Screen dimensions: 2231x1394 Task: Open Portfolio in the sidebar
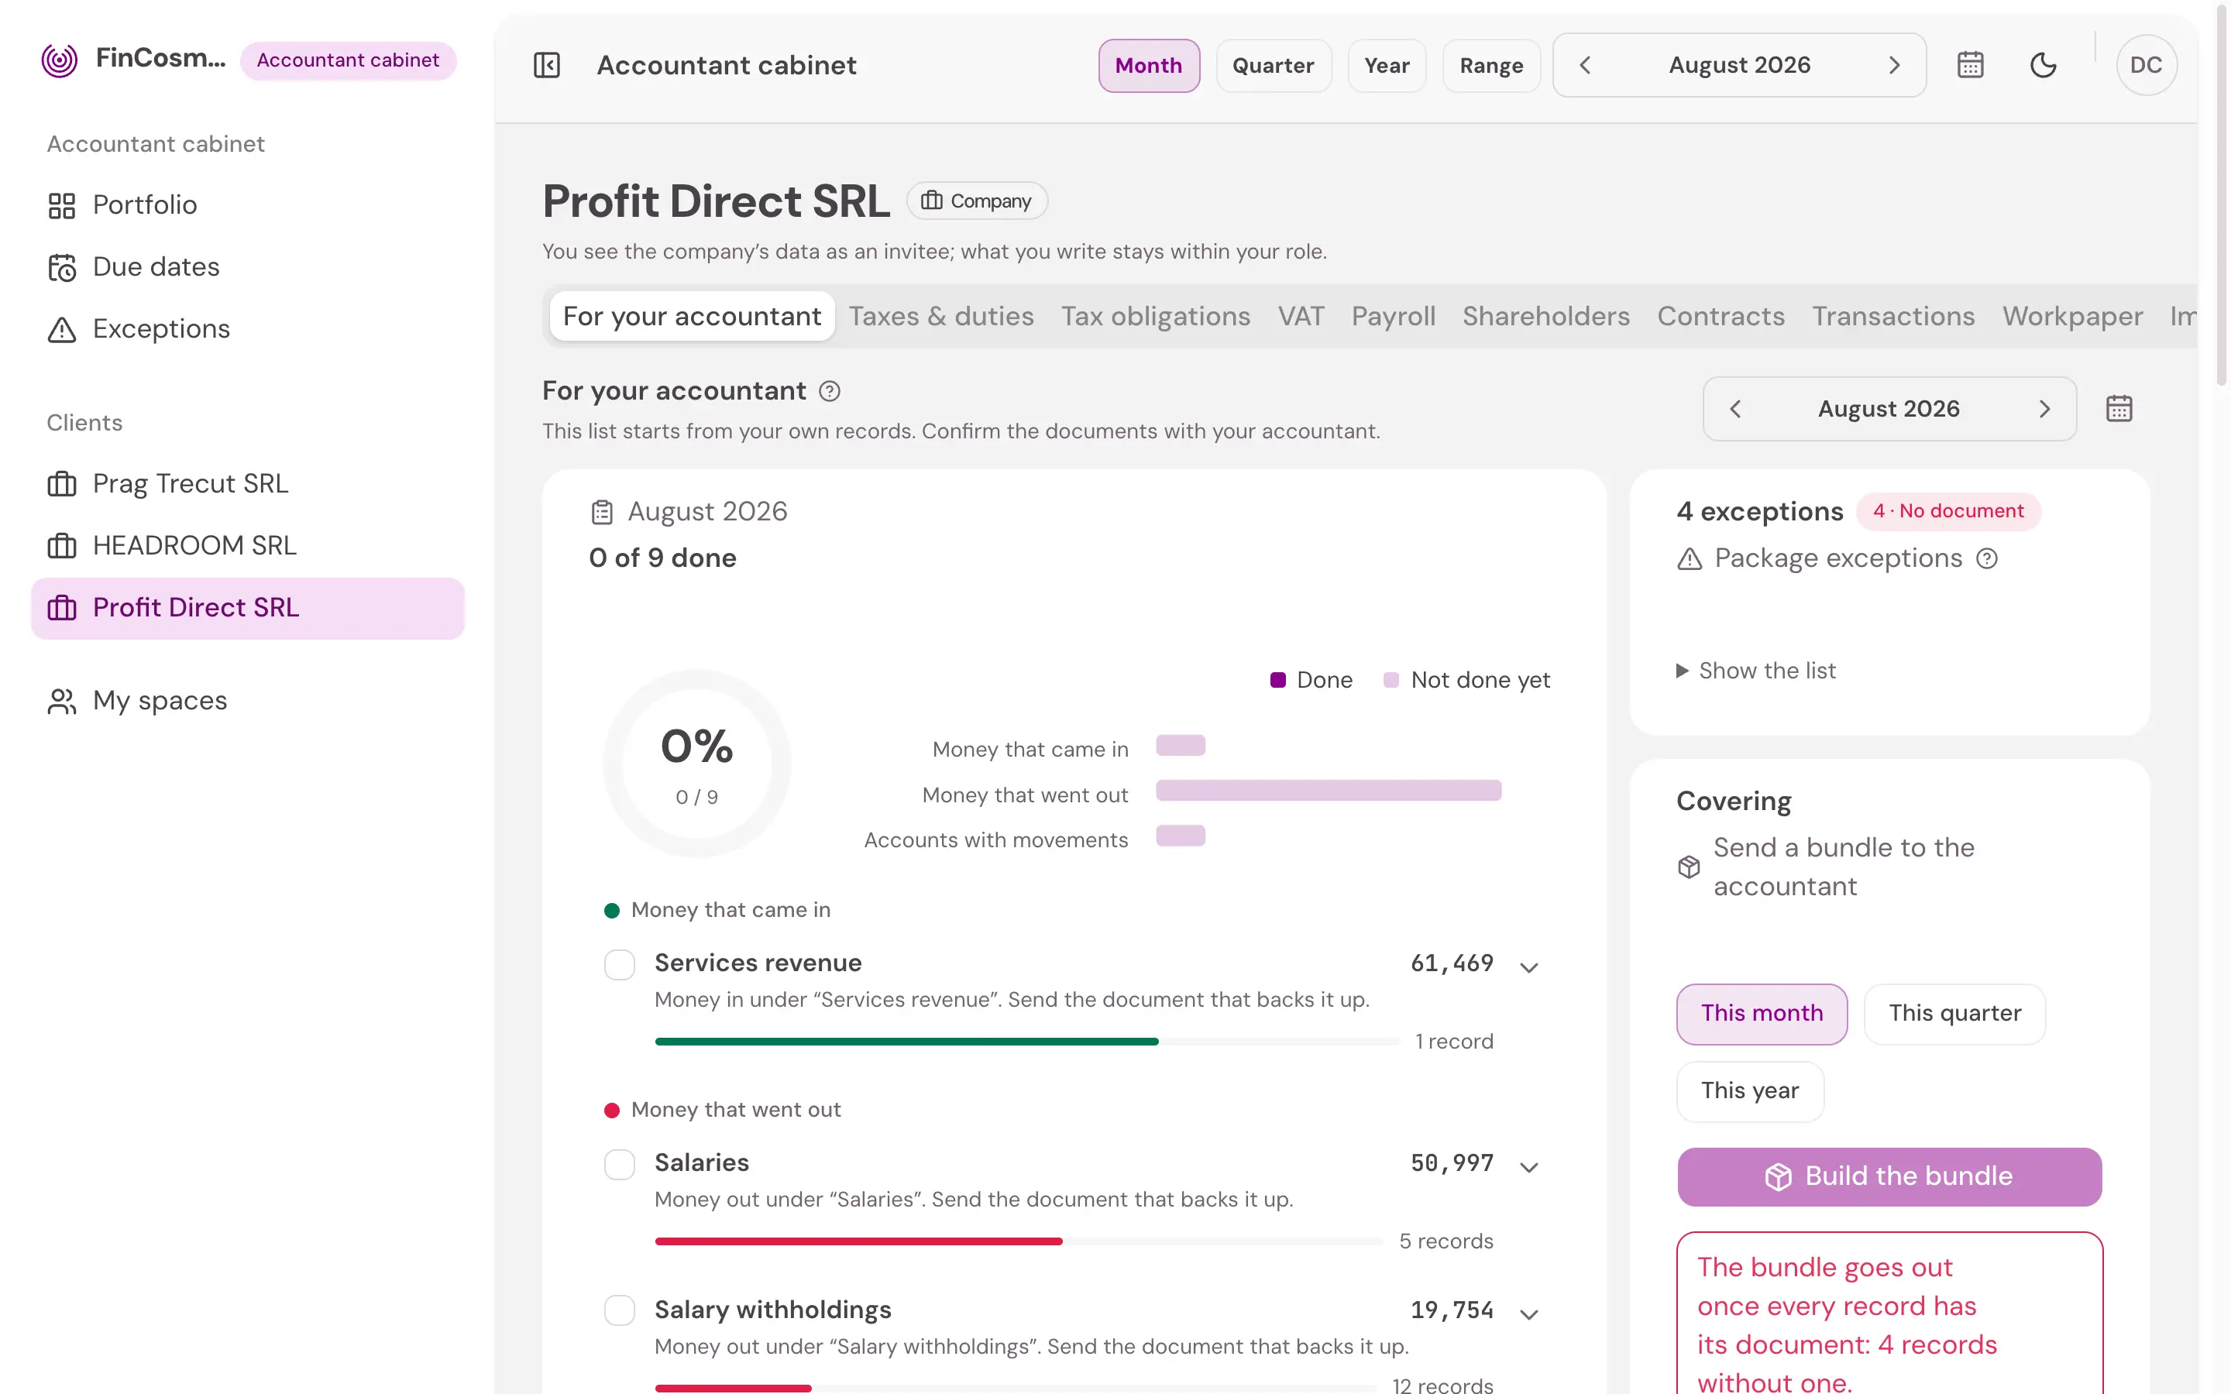[x=247, y=205]
